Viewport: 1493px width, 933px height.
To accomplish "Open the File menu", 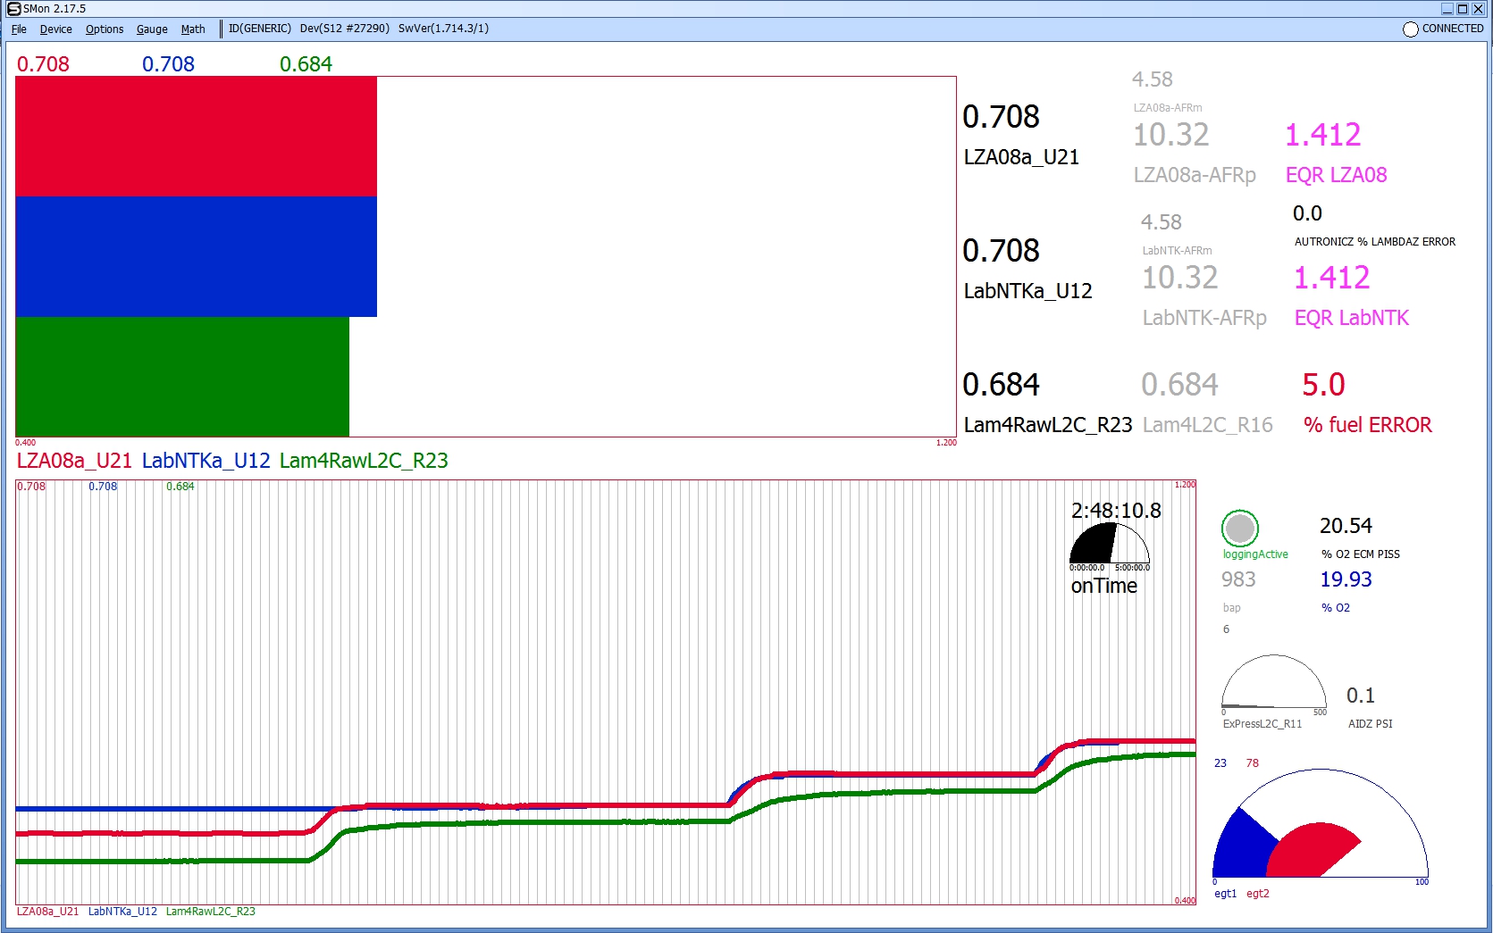I will [19, 29].
